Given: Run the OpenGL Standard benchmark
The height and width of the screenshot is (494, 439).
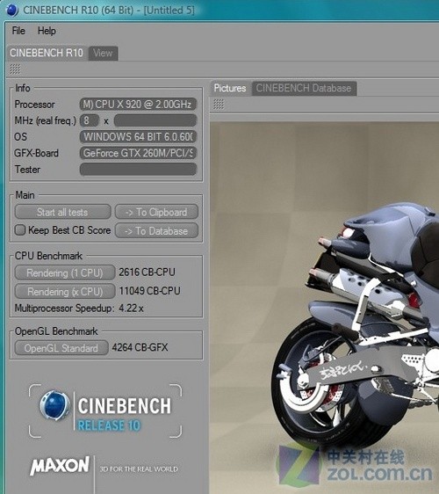Looking at the screenshot, I should [61, 348].
